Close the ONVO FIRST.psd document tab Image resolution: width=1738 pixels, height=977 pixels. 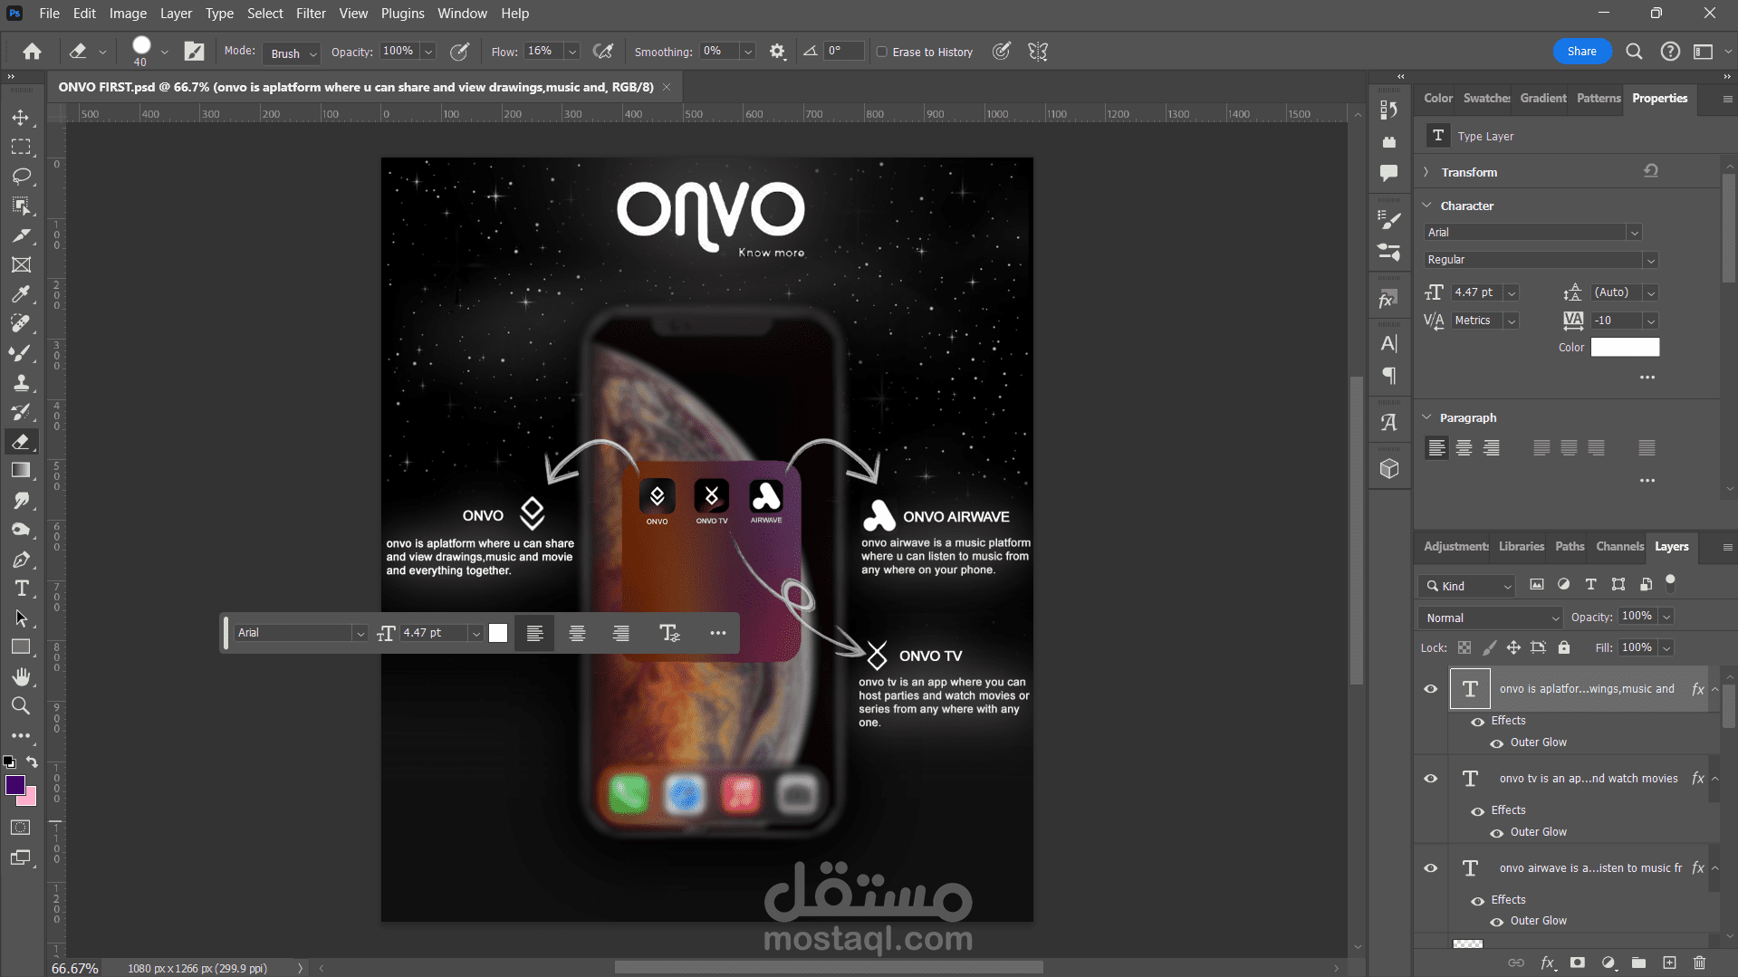point(667,87)
